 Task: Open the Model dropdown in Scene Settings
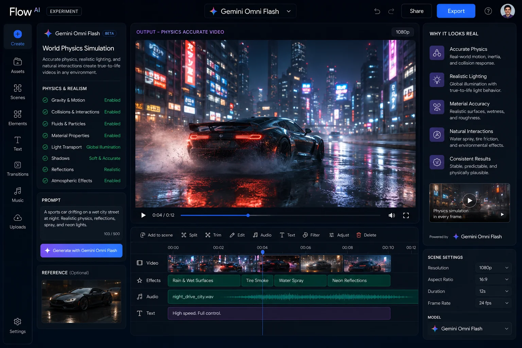[470, 329]
